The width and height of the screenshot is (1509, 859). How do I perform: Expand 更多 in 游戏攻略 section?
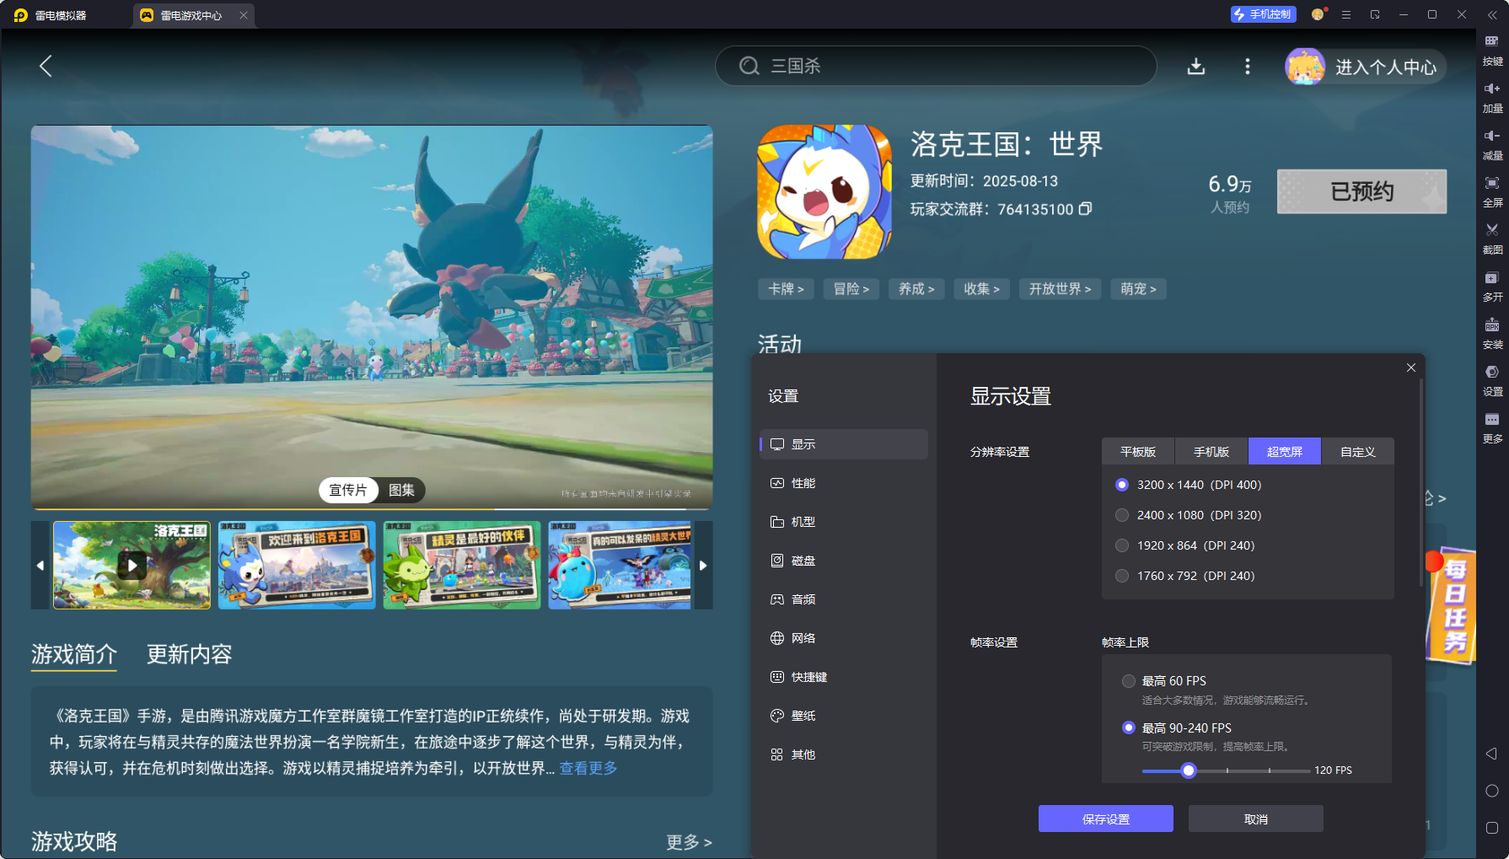pos(688,841)
